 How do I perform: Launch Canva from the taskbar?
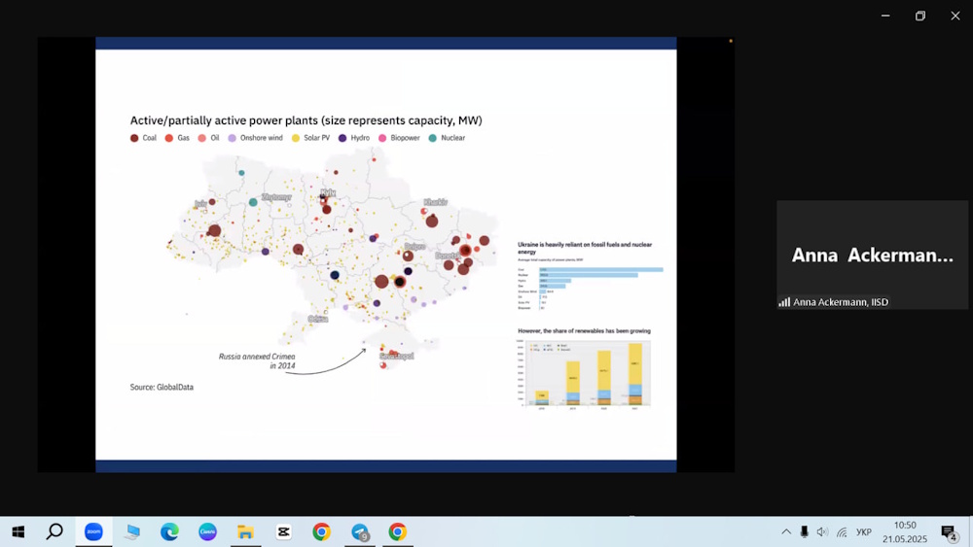click(x=207, y=531)
